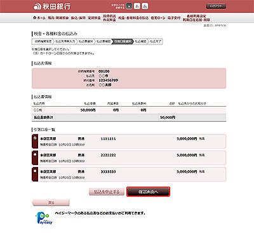Viewport: 254px width, 233px height.
Task: Click the Akita Bank logo
Action: [x=52, y=6]
